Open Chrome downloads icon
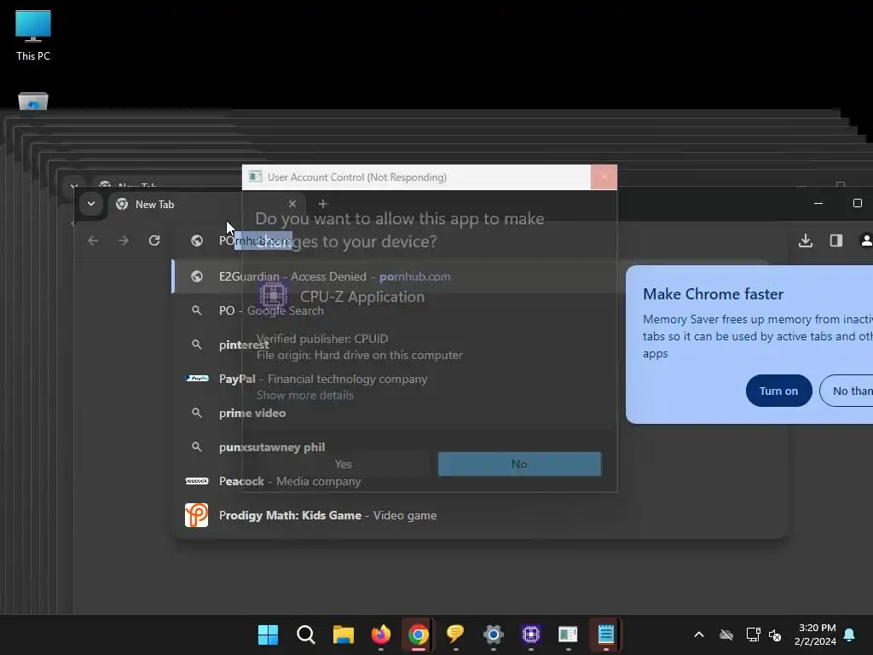The height and width of the screenshot is (655, 873). point(805,241)
